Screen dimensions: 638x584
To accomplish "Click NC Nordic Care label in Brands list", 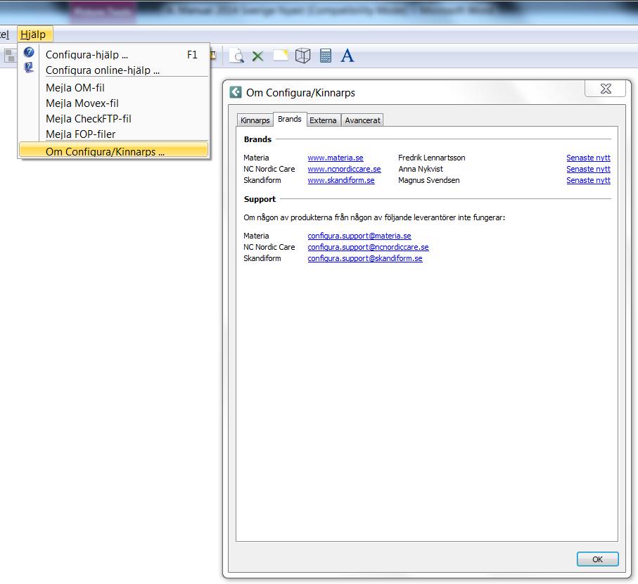I will coord(269,169).
